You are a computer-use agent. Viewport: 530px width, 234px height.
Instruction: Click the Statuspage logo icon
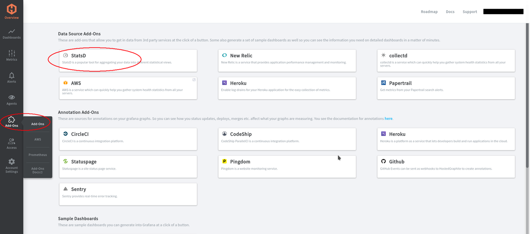point(65,161)
